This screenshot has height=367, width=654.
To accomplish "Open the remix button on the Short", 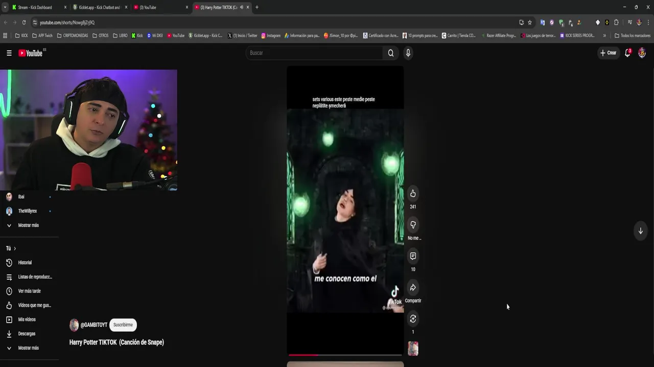I will [413, 319].
